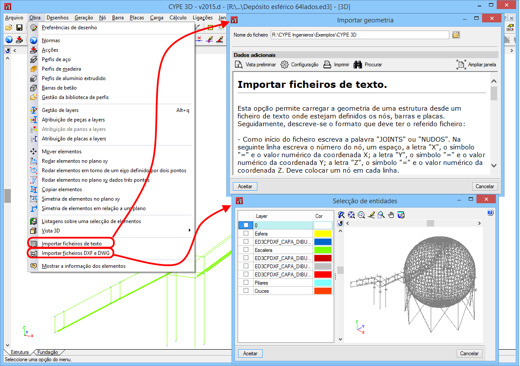Click the zoom extents icon in Selecção de entidades
The width and height of the screenshot is (520, 366).
click(x=351, y=214)
